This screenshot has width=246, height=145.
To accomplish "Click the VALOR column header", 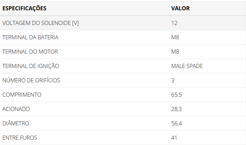I will coord(180,8).
